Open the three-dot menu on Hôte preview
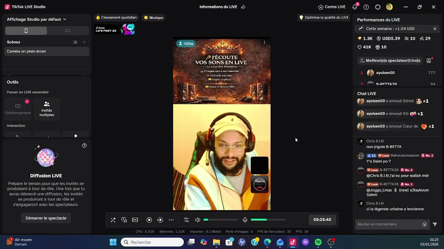This screenshot has height=249, width=444. [x=264, y=43]
